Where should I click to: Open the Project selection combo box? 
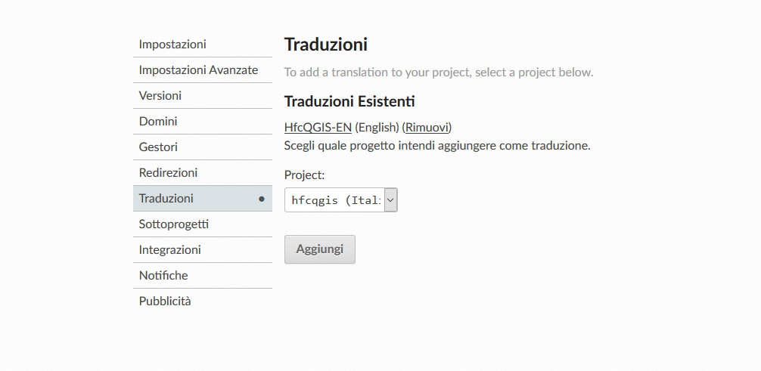336,200
